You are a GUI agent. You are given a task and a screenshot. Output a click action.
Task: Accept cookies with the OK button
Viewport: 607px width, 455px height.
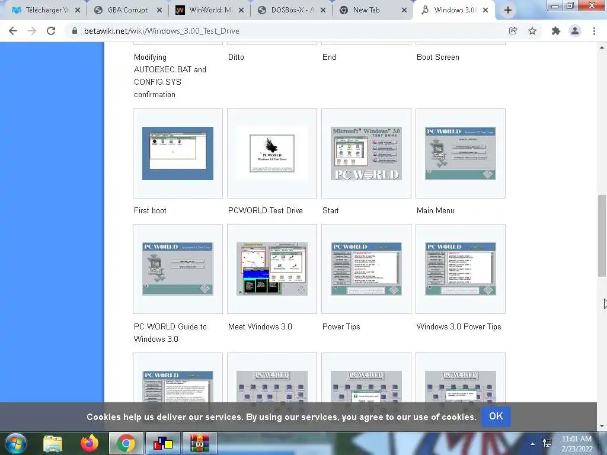(x=496, y=416)
